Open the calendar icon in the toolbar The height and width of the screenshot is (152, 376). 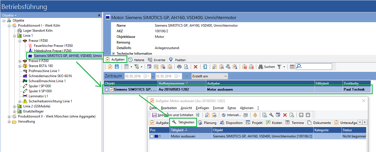click(292, 67)
